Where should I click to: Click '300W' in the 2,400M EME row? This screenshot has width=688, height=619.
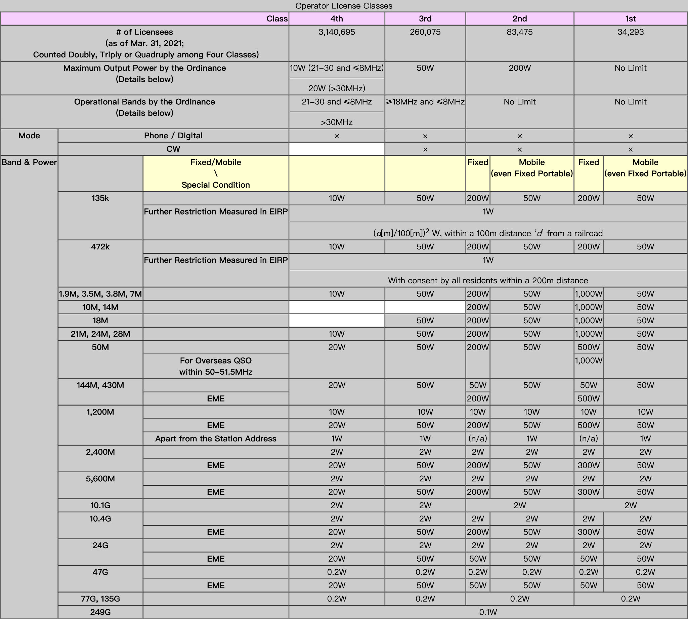[x=589, y=465]
